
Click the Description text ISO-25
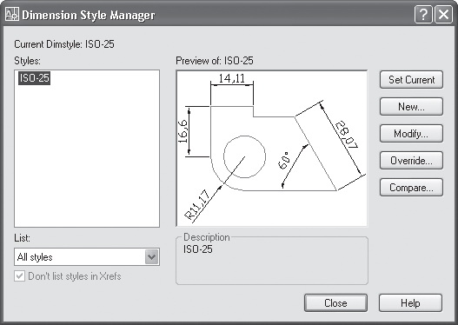[x=198, y=249]
